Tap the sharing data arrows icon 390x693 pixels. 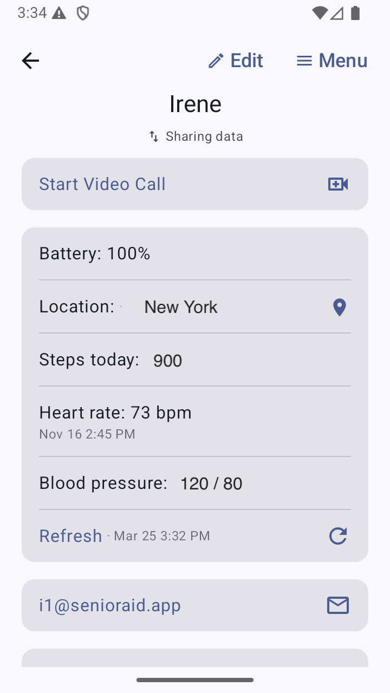[x=154, y=136]
